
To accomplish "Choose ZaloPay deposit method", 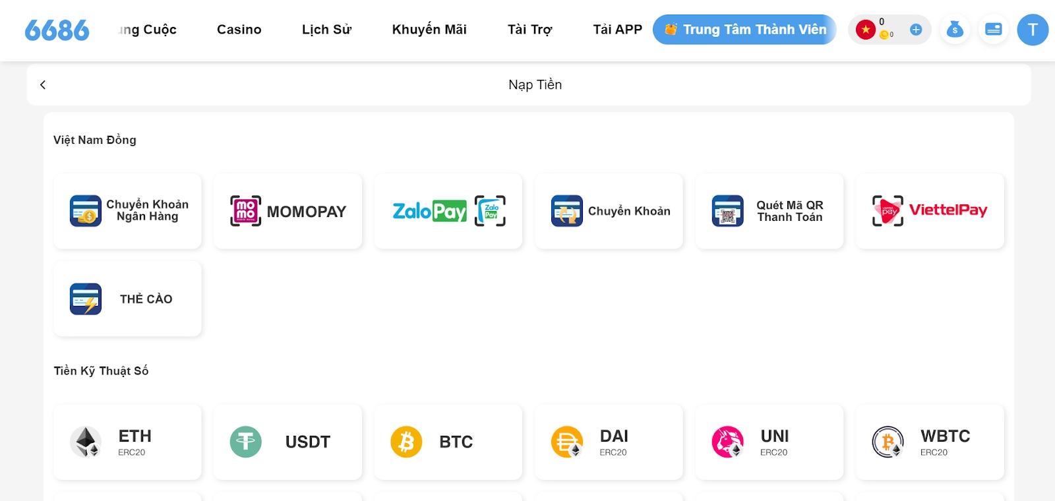I will (448, 211).
